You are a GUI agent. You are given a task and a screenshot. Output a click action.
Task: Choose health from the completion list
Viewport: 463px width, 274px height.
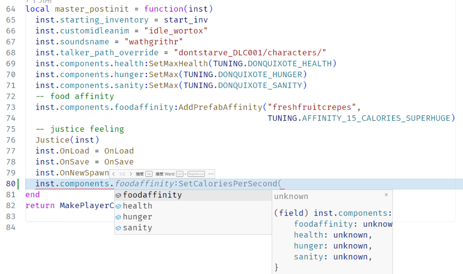tap(137, 206)
